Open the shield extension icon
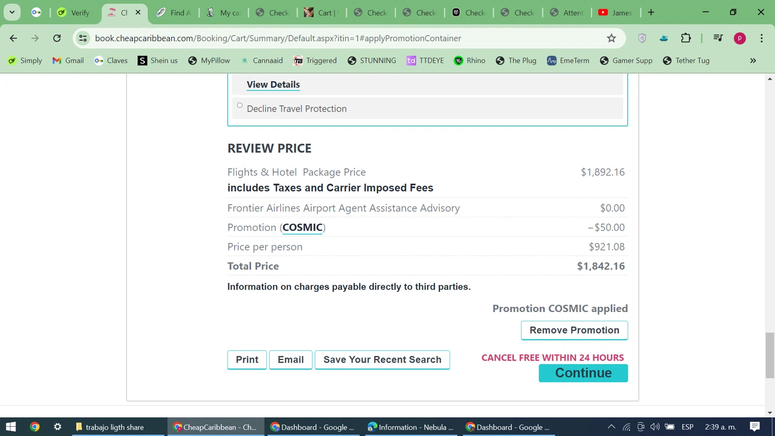 642,38
